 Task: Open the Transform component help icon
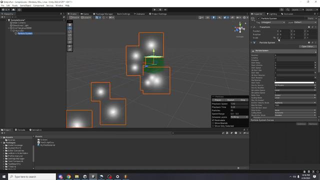click(309, 27)
